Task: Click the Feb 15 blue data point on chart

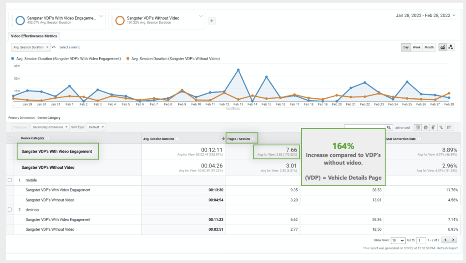Action: pyautogui.click(x=267, y=77)
